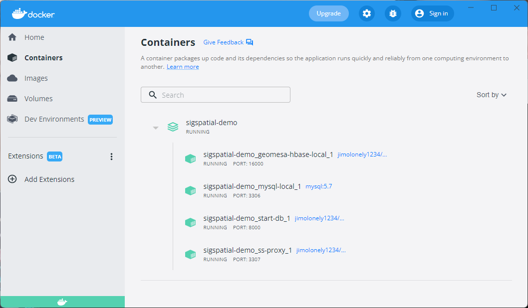Click PORT: 3307 text

247,260
